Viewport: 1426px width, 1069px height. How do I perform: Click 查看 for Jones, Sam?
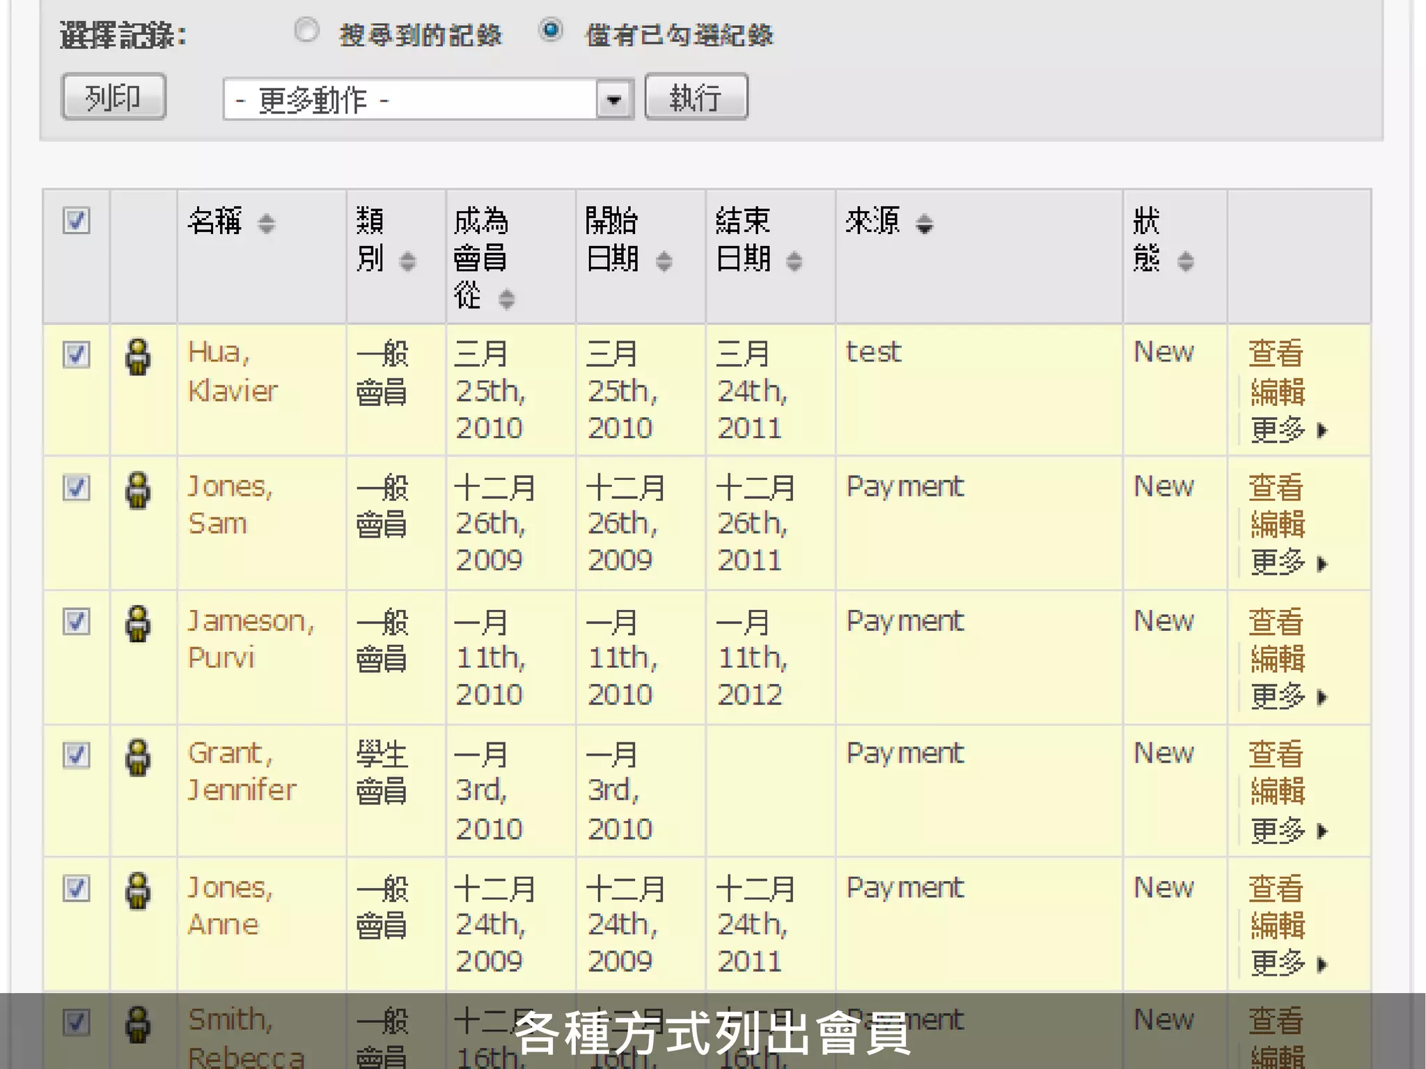[1275, 487]
